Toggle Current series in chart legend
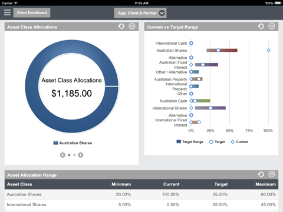This screenshot has width=283, height=212. [239, 142]
